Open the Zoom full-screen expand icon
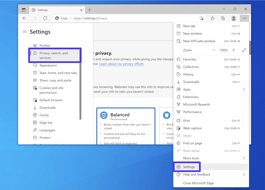 244,50
